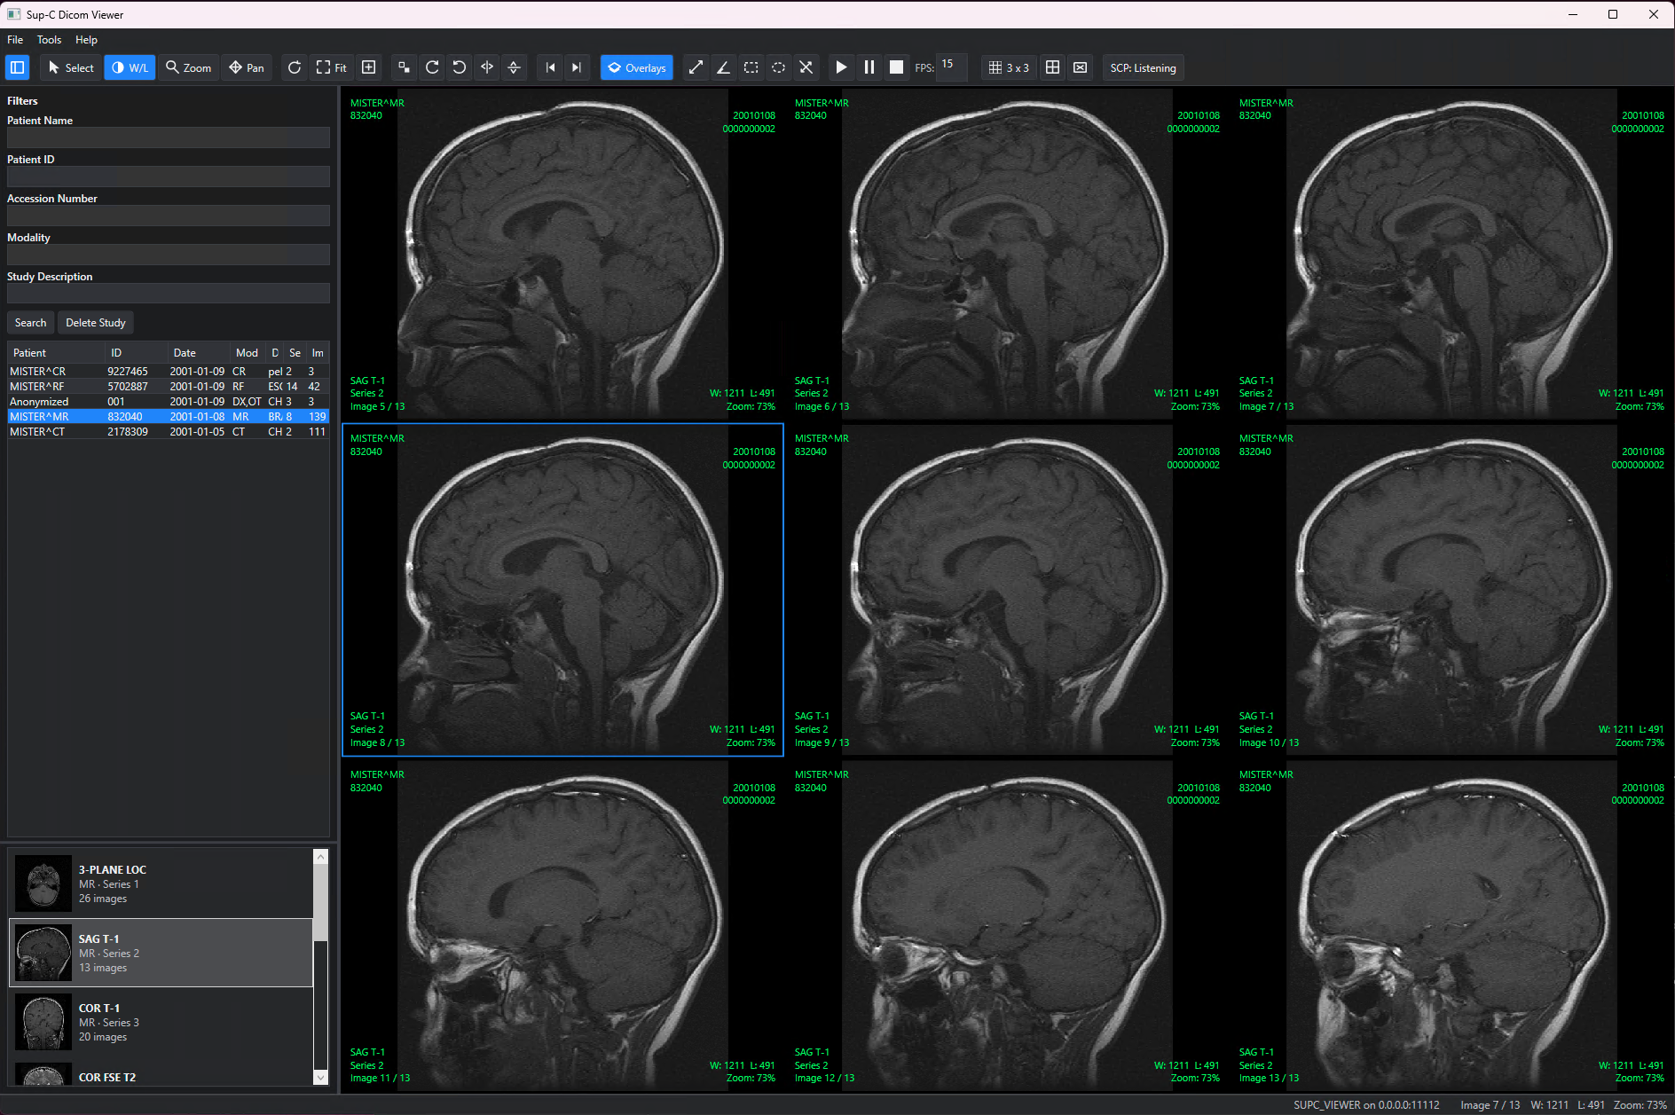Toggle the study browser side panel
Image resolution: width=1675 pixels, height=1115 pixels.
(18, 67)
